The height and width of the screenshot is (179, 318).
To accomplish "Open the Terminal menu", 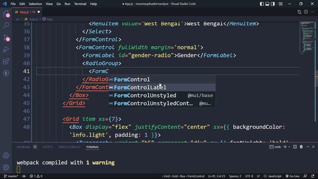I will tap(80, 4).
